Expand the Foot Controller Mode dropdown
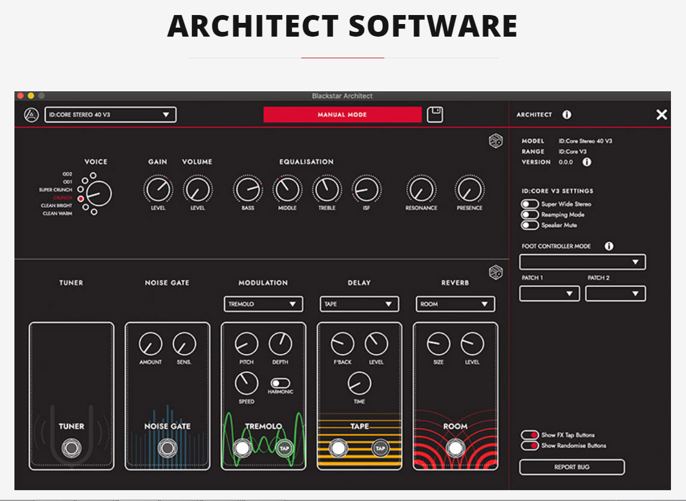 click(582, 262)
